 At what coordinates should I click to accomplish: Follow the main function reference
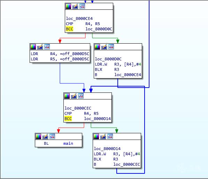pos(68,143)
